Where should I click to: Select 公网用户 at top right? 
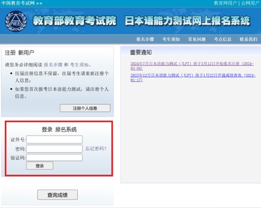click(250, 3)
